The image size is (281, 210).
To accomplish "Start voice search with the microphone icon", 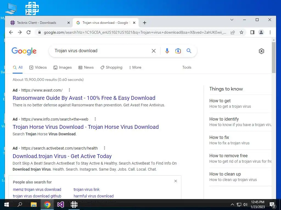I will [167, 51].
